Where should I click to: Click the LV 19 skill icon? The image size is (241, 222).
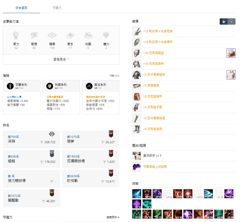point(178,194)
